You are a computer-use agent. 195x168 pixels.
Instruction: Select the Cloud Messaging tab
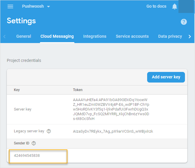[x=57, y=36]
